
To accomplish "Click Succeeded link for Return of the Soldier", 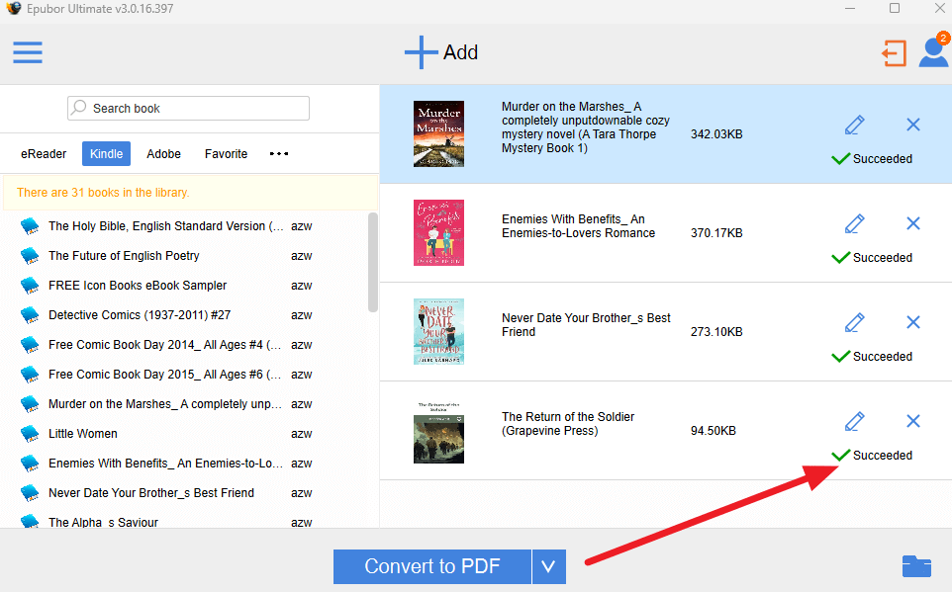I will coord(882,456).
